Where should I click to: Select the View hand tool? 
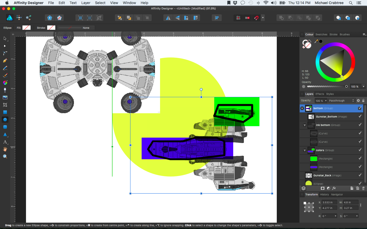pos(5,149)
